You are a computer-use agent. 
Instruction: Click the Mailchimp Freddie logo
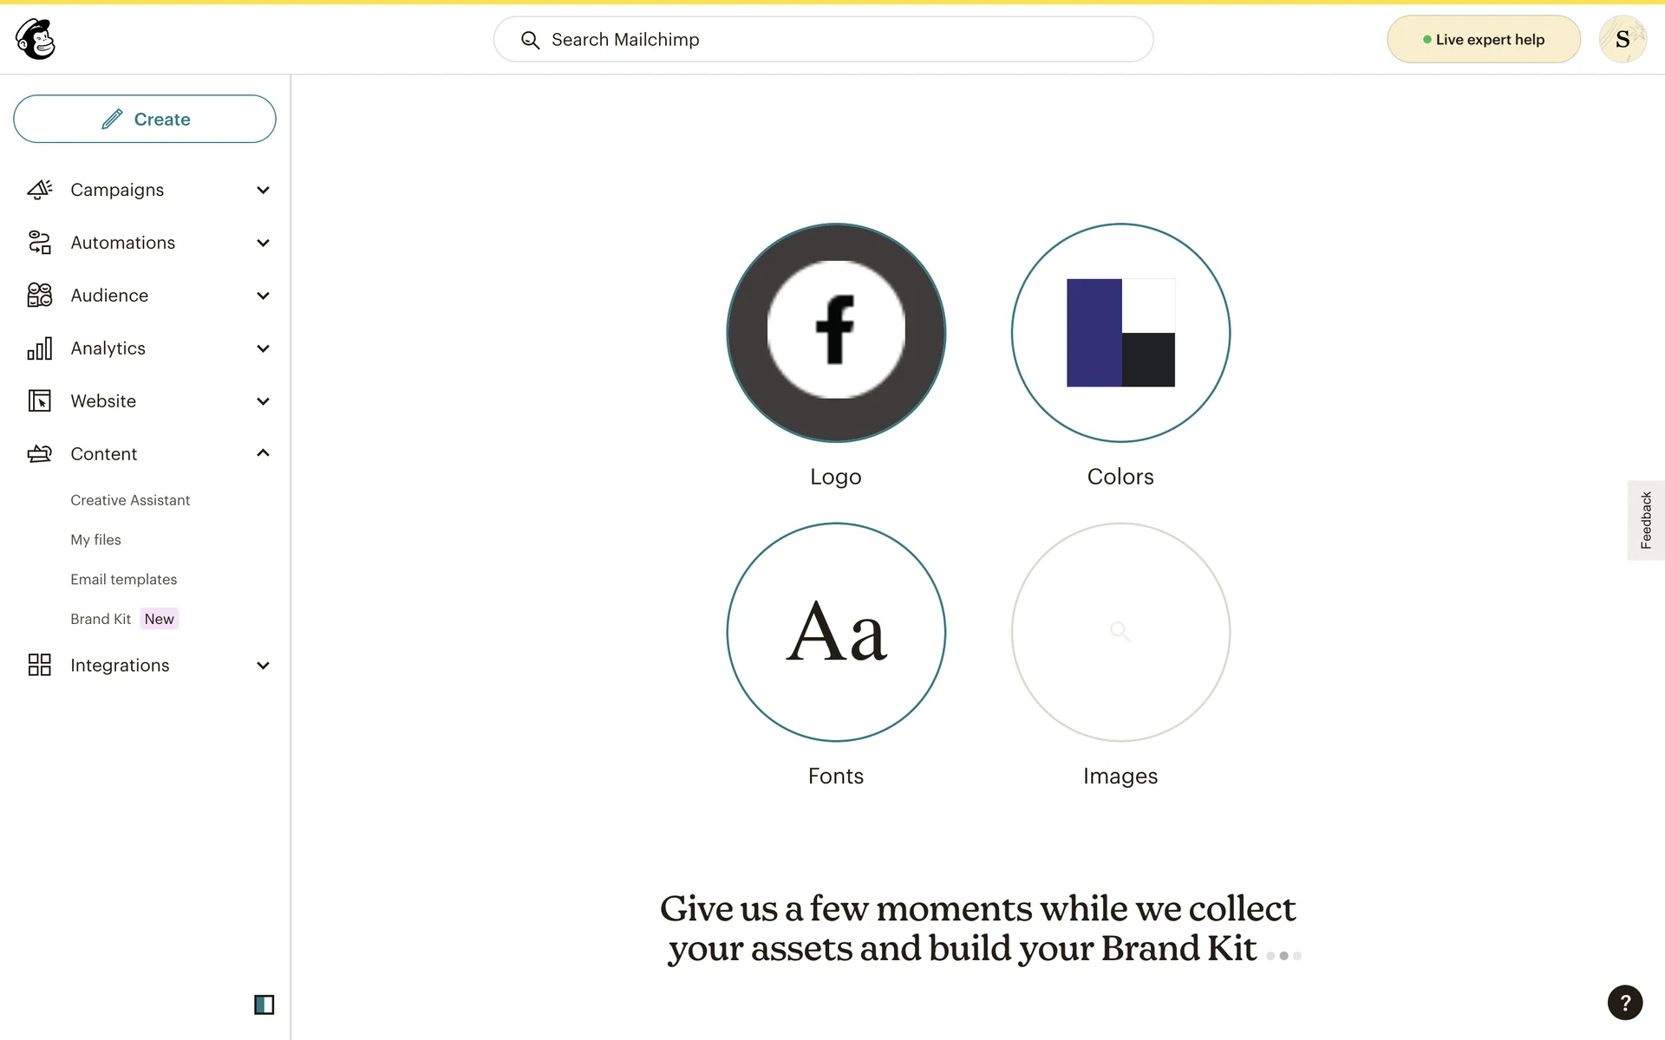pyautogui.click(x=36, y=39)
